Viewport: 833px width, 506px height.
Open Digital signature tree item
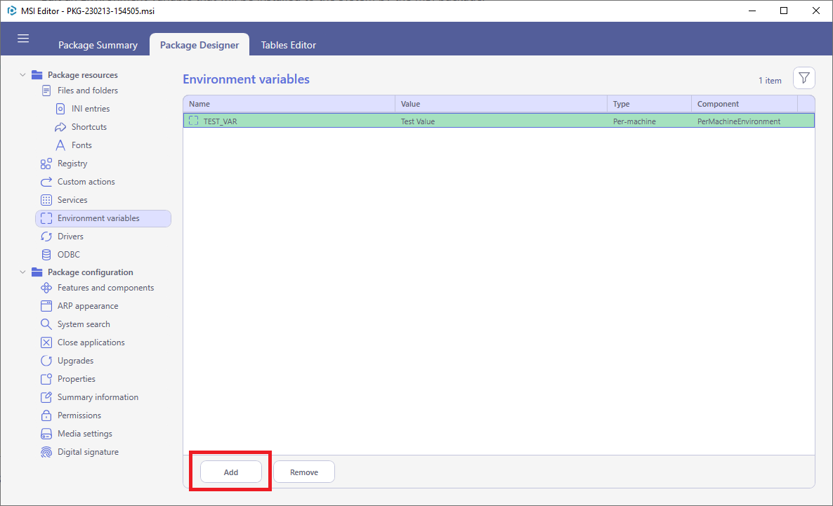[x=88, y=452]
